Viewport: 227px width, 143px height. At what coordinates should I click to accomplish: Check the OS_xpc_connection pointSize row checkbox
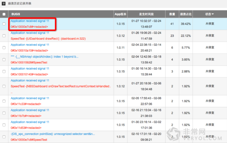coord(4,137)
